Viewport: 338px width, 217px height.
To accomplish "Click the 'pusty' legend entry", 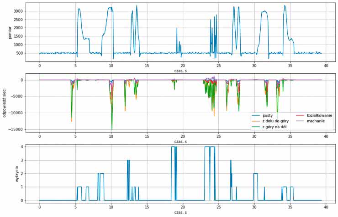I will tap(267, 116).
